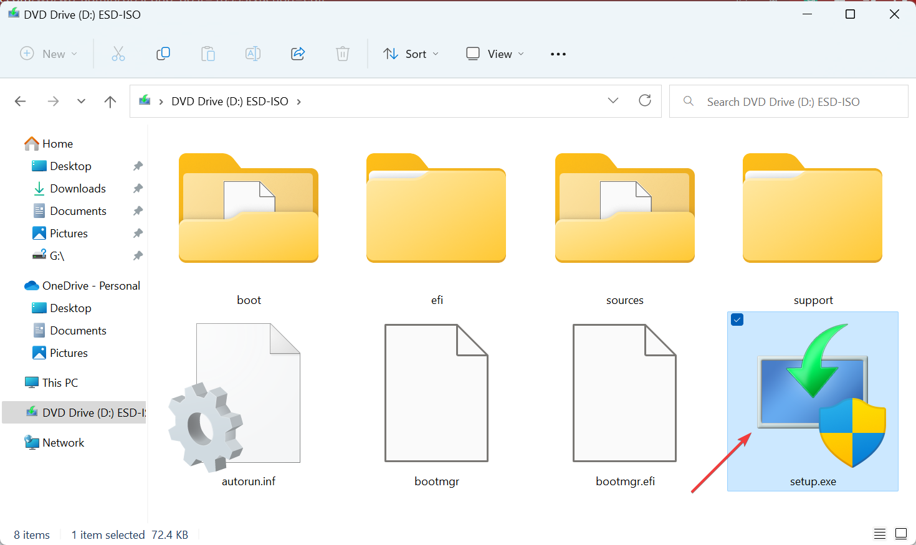Click the Copy icon in toolbar
Viewport: 916px width, 545px height.
[163, 54]
